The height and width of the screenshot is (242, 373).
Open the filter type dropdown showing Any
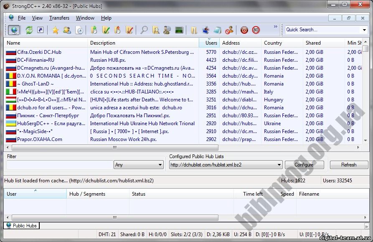(139, 165)
